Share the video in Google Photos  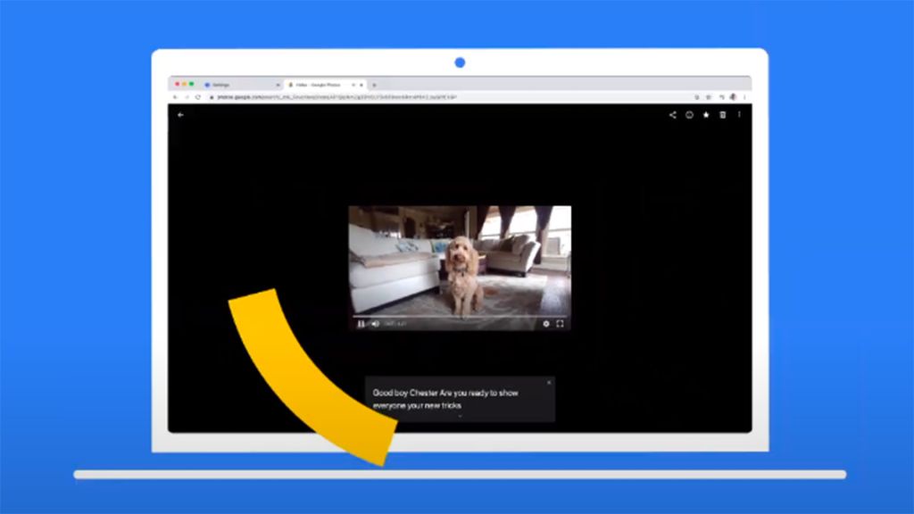[x=672, y=115]
